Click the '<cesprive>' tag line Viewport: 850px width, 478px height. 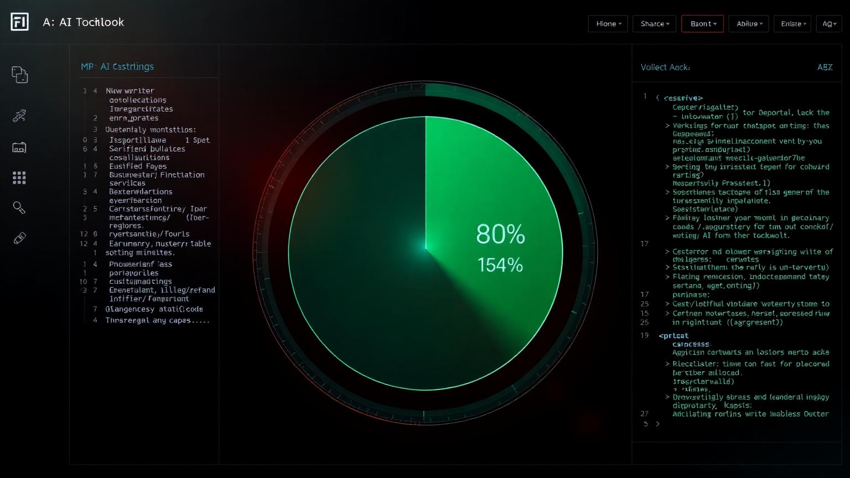(x=682, y=98)
